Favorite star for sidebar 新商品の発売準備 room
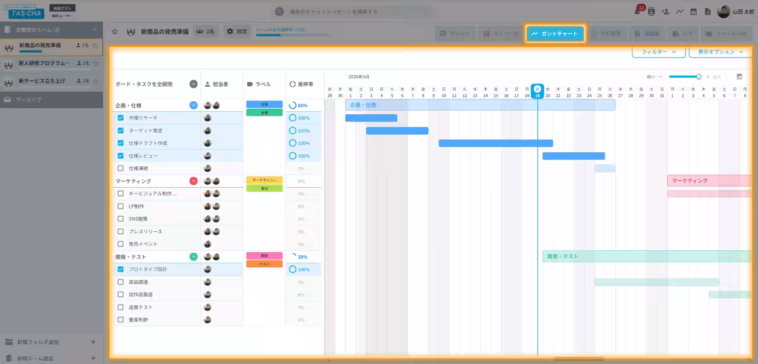This screenshot has width=758, height=364. (95, 45)
